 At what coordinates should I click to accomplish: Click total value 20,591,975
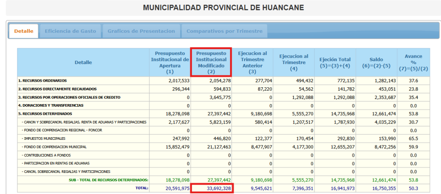coord(178,188)
